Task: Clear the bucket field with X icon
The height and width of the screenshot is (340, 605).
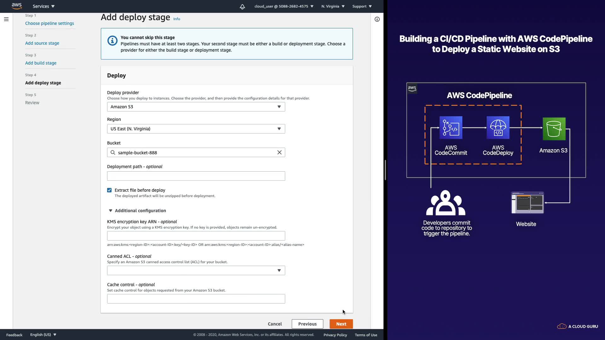Action: 279,152
